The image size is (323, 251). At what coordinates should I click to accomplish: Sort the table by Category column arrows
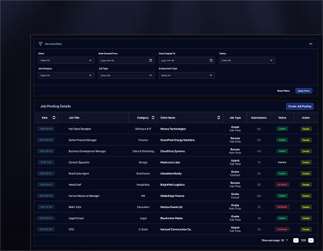click(x=153, y=117)
